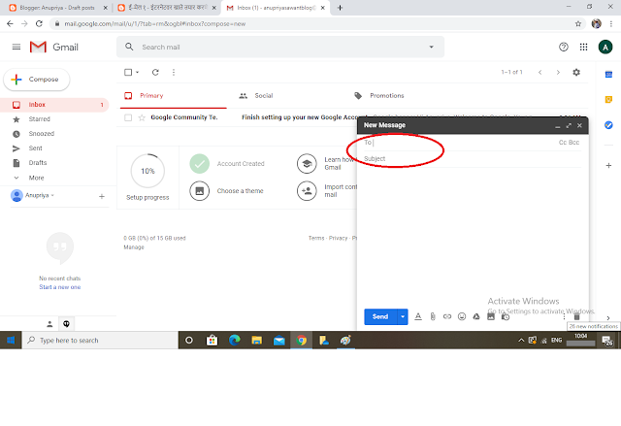Screen dimensions: 621x426
Task: Click the Search mail field
Action: [x=281, y=48]
